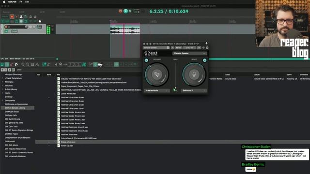Click the download/import toolbar icon
The width and height of the screenshot is (310, 174).
point(21,17)
